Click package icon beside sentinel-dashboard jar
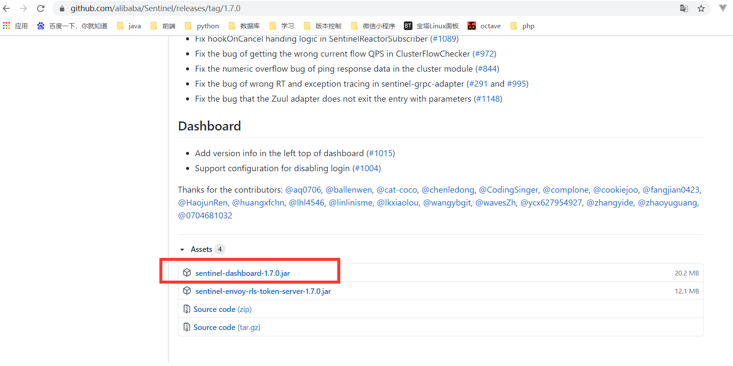Screen dimensions: 733x366 pyautogui.click(x=187, y=273)
